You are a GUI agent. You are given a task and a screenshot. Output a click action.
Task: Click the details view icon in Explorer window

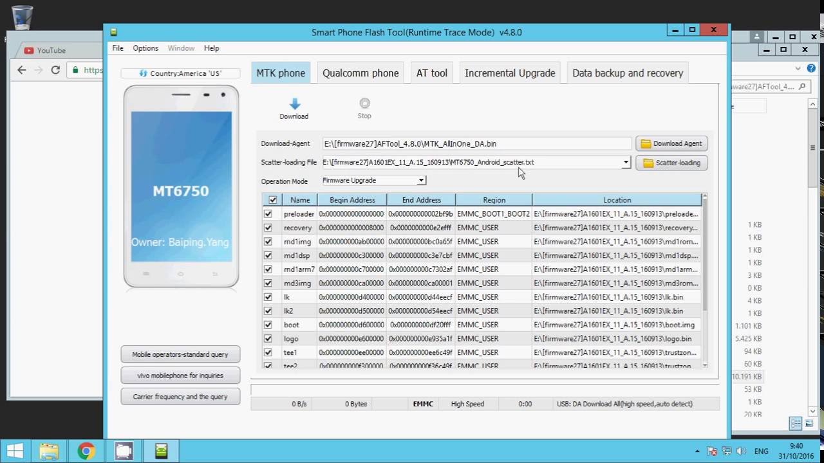tap(796, 423)
